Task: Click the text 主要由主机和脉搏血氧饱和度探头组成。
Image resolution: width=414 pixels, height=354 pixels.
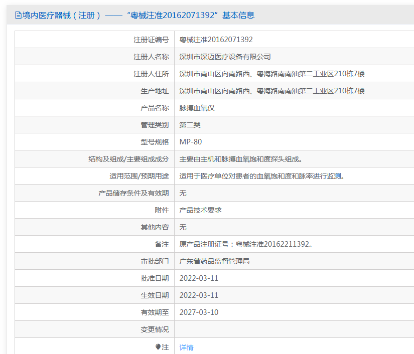Action: click(241, 159)
